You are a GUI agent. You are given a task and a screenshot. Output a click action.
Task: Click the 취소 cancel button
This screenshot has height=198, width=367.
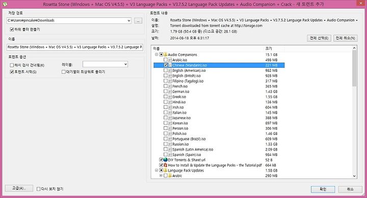(x=350, y=189)
